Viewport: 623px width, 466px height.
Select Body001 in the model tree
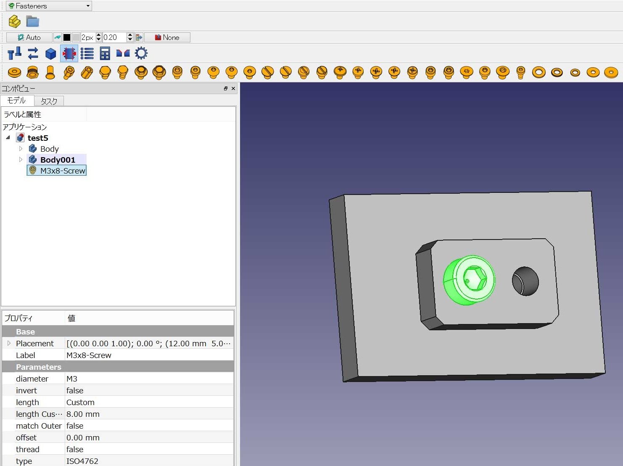[58, 160]
